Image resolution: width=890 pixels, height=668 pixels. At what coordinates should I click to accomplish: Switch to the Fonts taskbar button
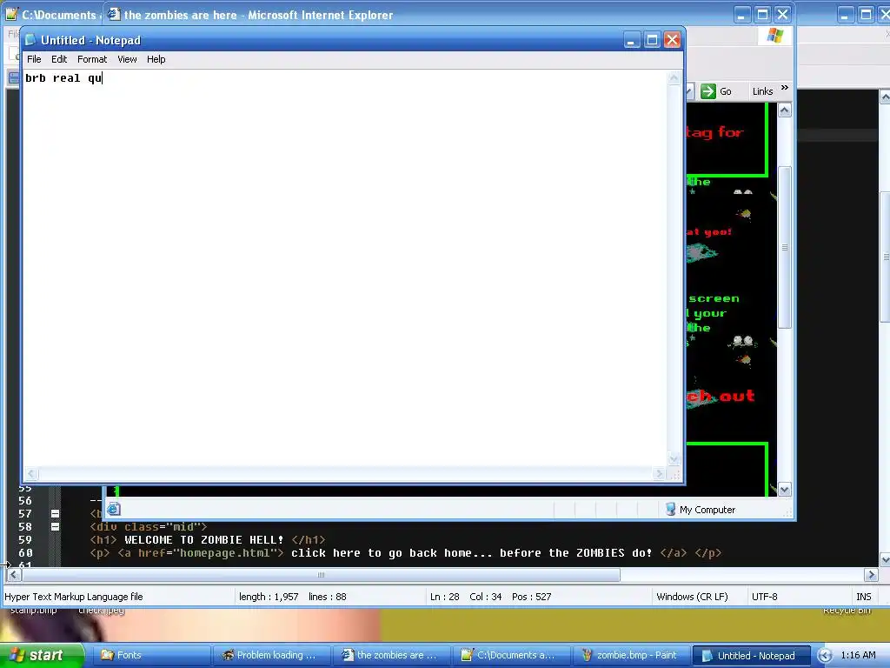tap(151, 655)
